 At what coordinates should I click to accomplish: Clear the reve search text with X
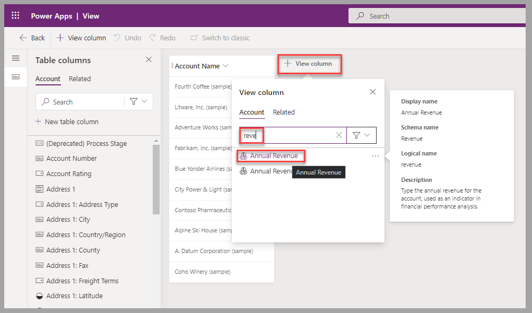(338, 135)
